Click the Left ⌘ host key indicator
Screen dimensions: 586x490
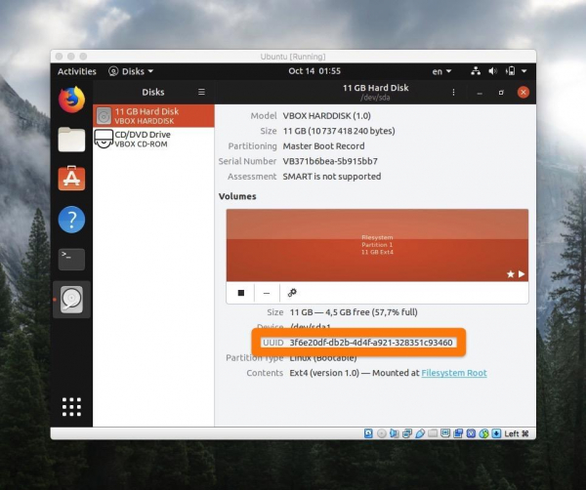click(517, 433)
